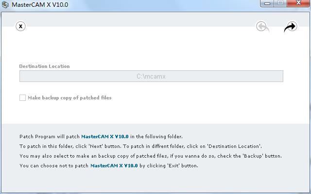Click MasterCAM X V10.0 in first info line
This screenshot has height=194, width=311.
pyautogui.click(x=105, y=137)
